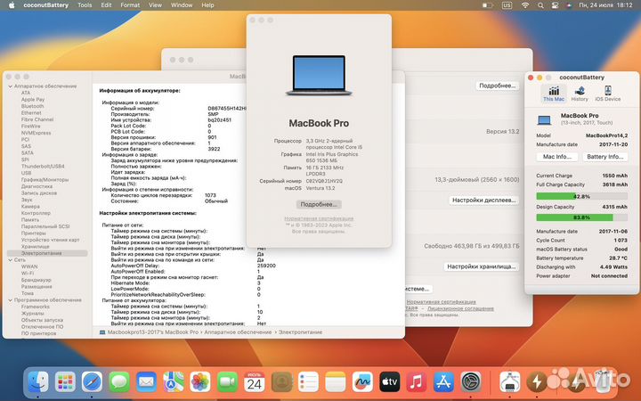641x401 pixels.
Task: Open Reminders from the dock
Action: (x=308, y=382)
